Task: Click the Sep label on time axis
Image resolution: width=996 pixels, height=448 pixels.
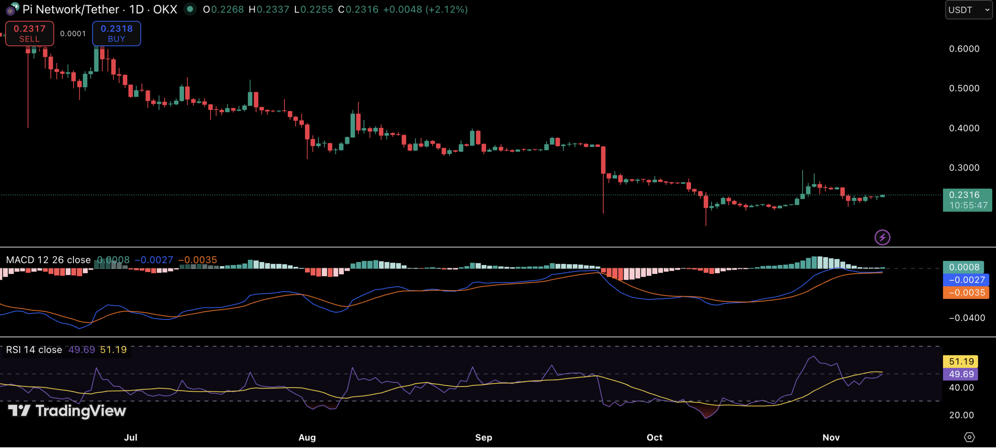Action: click(x=484, y=438)
